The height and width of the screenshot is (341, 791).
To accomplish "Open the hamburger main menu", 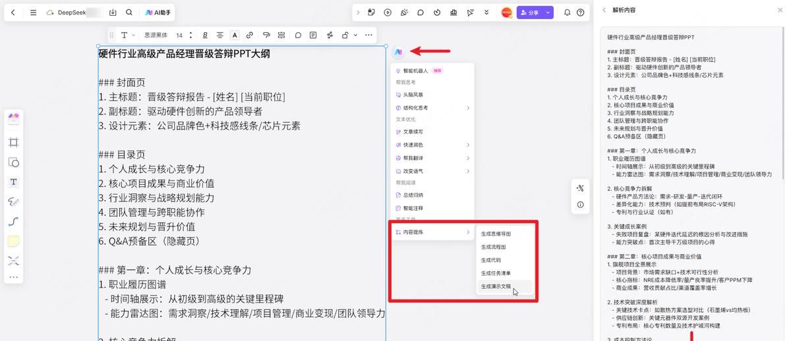I will (x=33, y=13).
